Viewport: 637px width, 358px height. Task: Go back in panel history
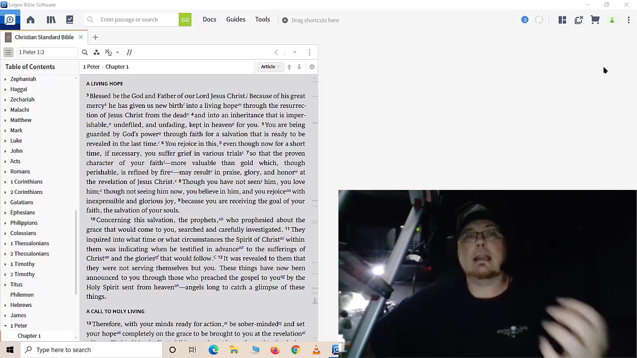tap(276, 52)
